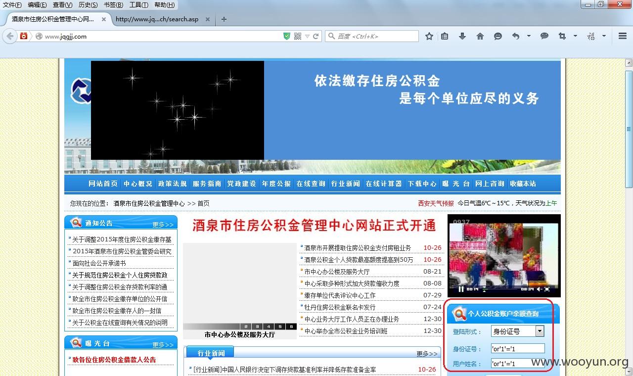Click the screenshot crop tool icon

click(x=562, y=36)
